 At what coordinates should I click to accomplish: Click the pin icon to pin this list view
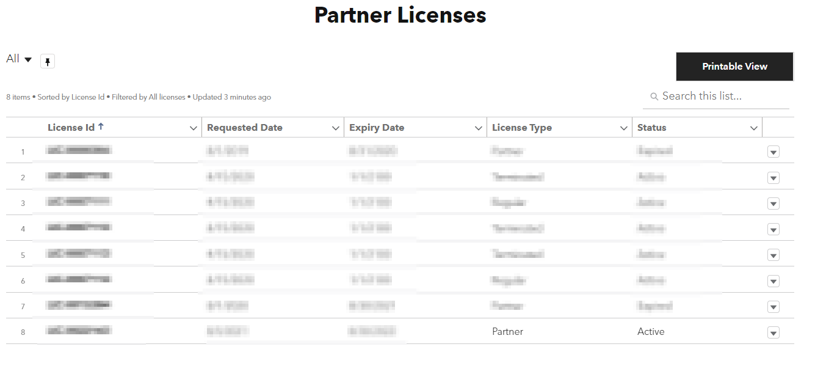[47, 61]
